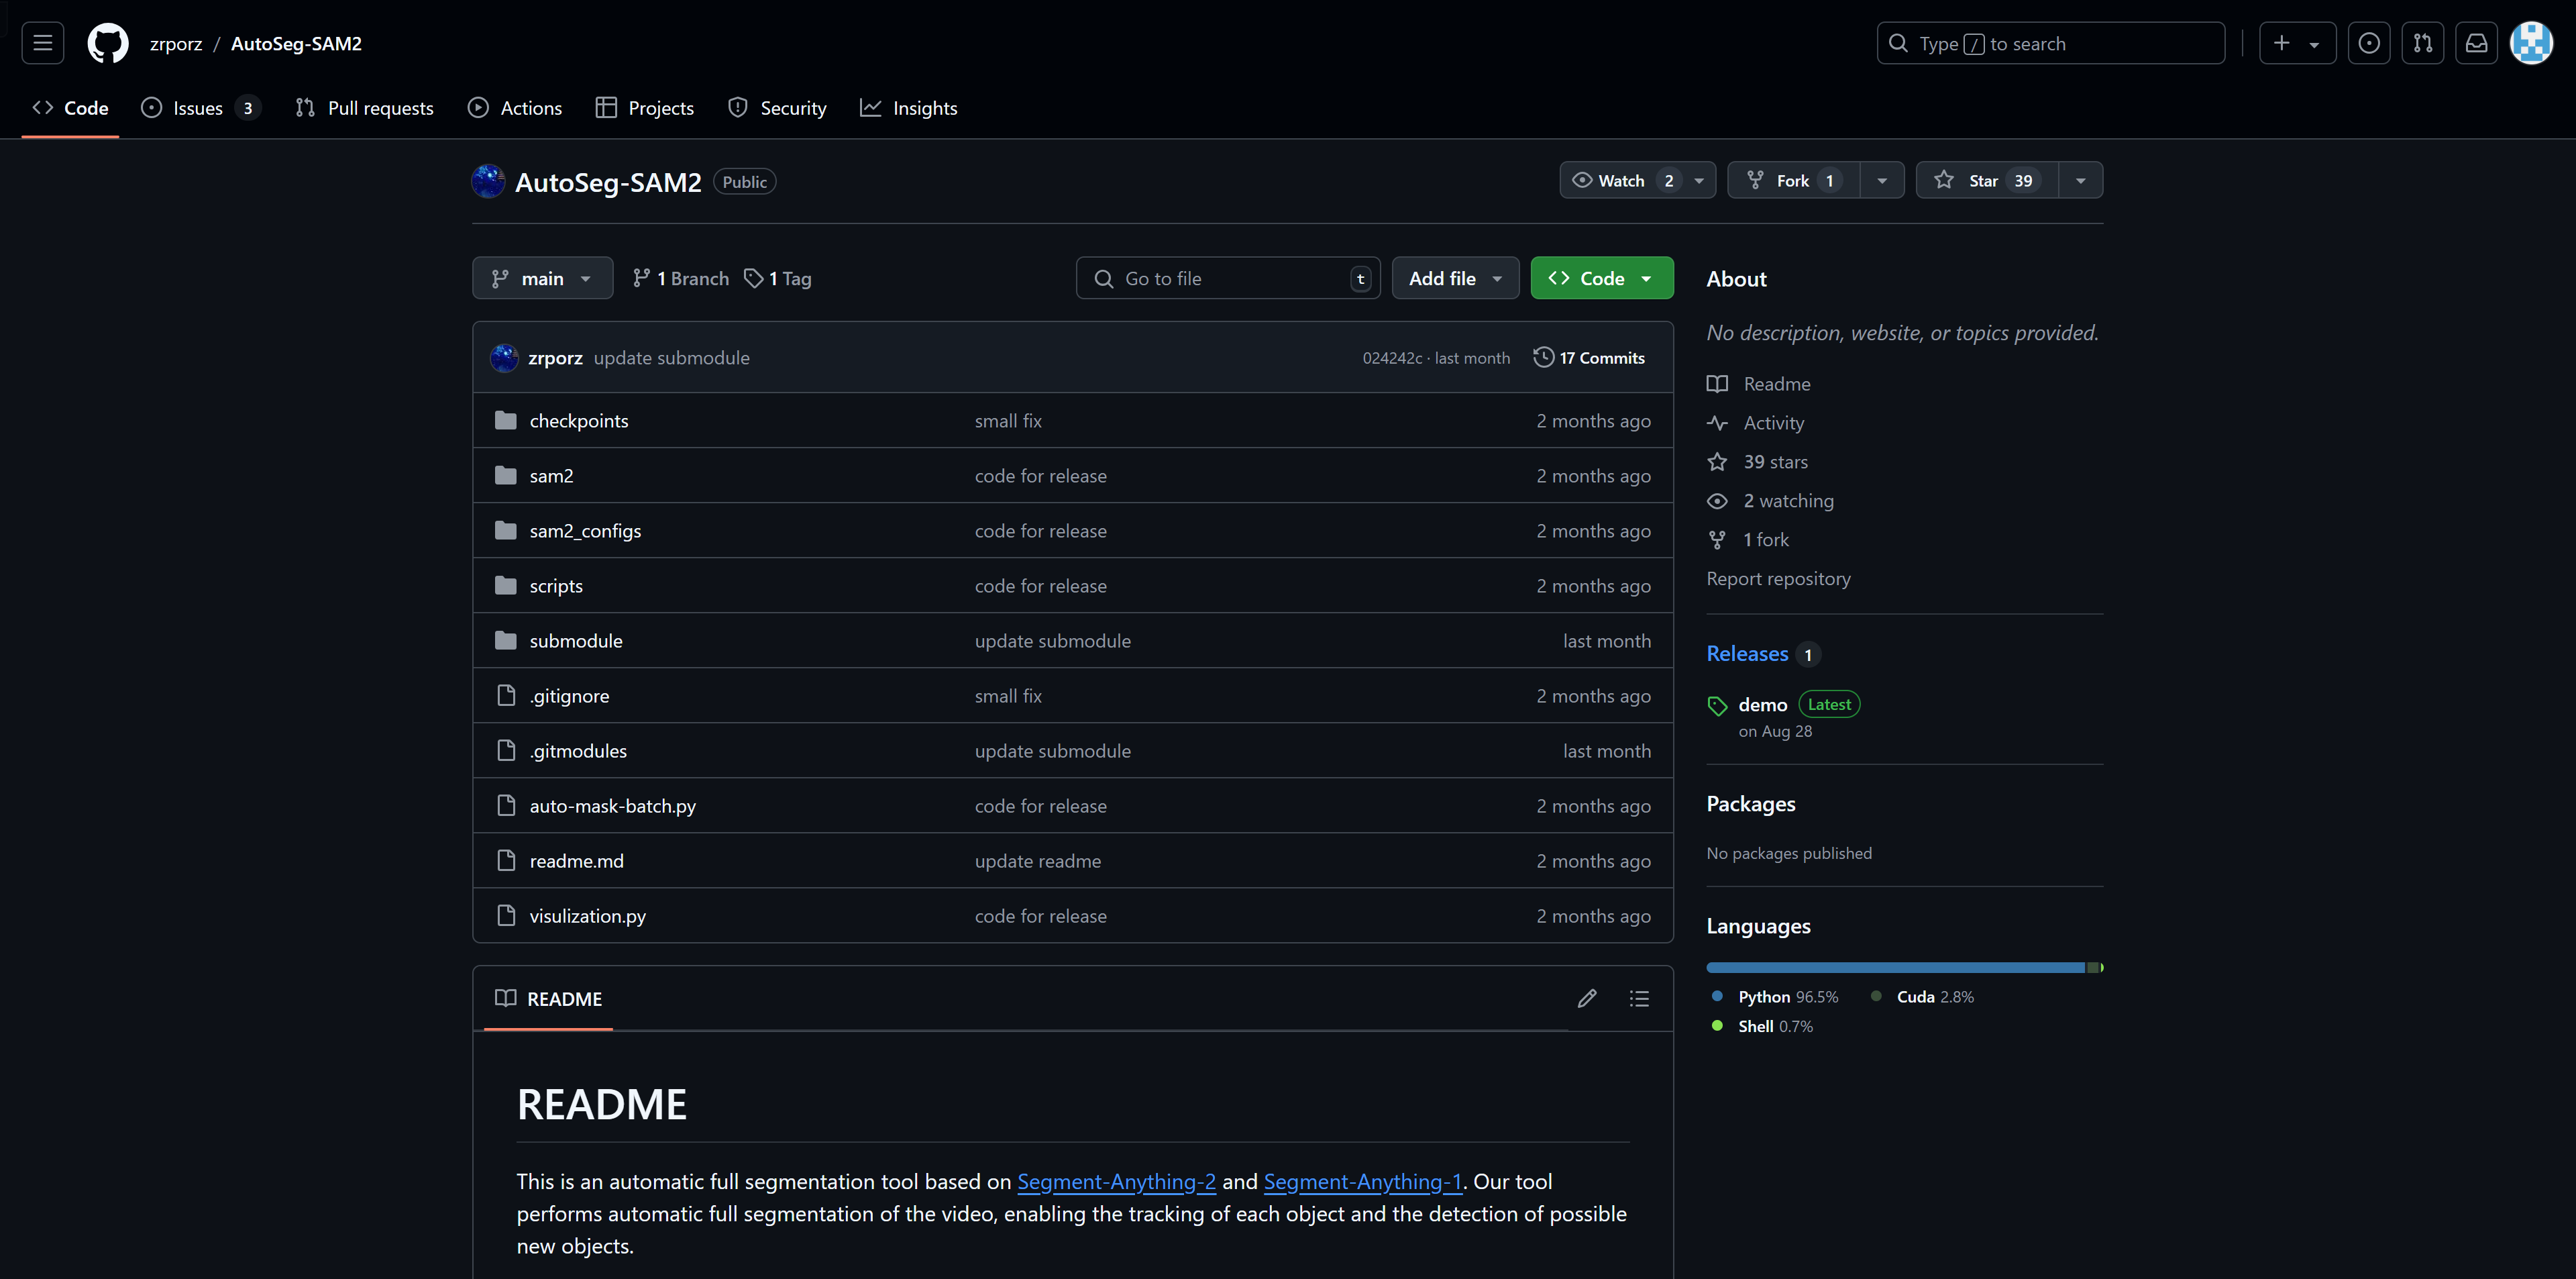
Task: Click the .gitignore file icon
Action: [x=506, y=695]
